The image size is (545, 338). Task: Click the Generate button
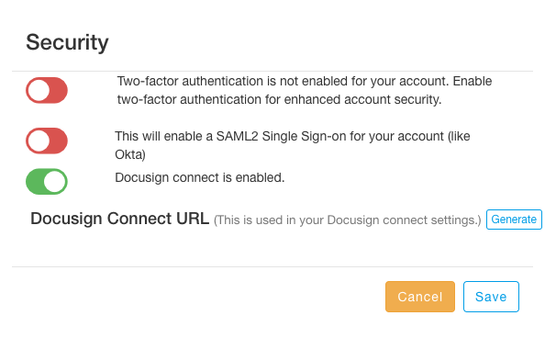[x=514, y=220]
